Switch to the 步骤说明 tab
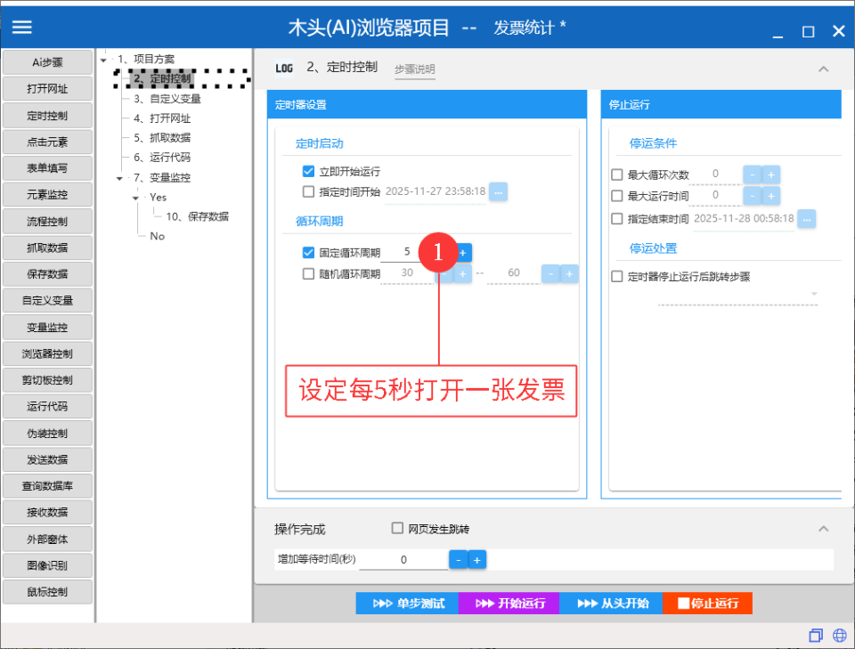The height and width of the screenshot is (649, 855). tap(414, 68)
